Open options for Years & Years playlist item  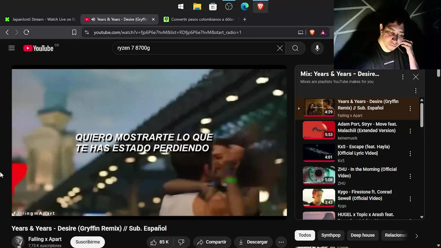coord(410,108)
